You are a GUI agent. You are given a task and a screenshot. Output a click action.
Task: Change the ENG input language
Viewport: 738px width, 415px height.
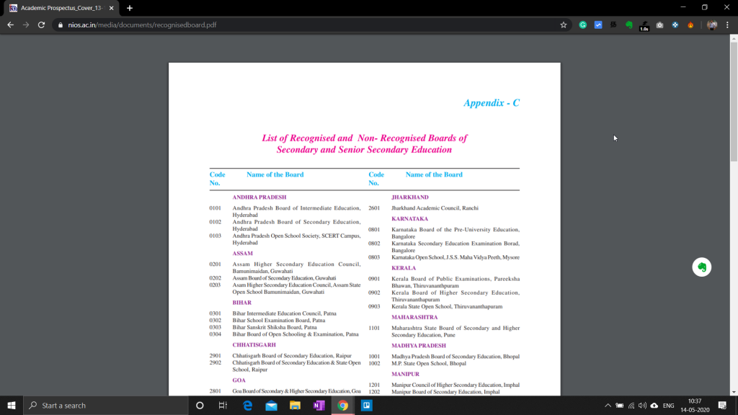coord(668,405)
